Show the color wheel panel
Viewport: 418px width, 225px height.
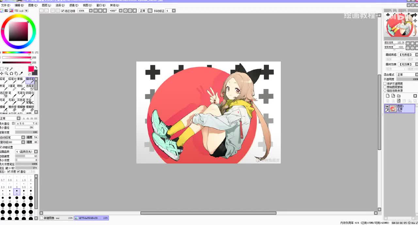(2, 11)
